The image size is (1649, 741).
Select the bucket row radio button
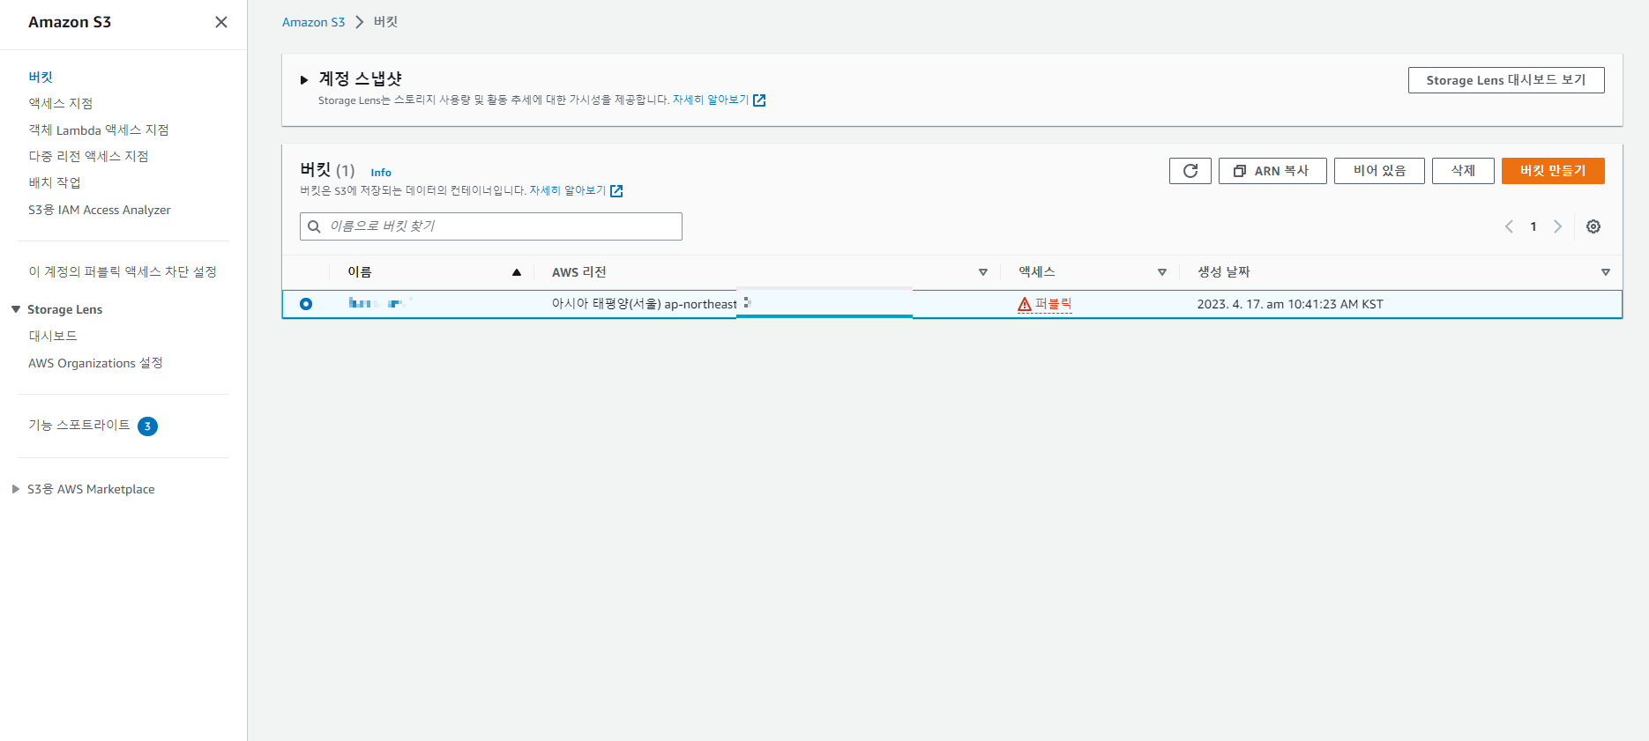pyautogui.click(x=306, y=304)
